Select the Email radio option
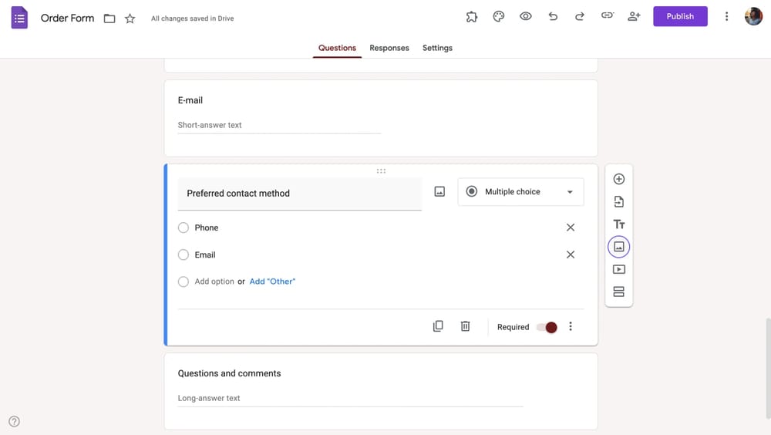 183,255
